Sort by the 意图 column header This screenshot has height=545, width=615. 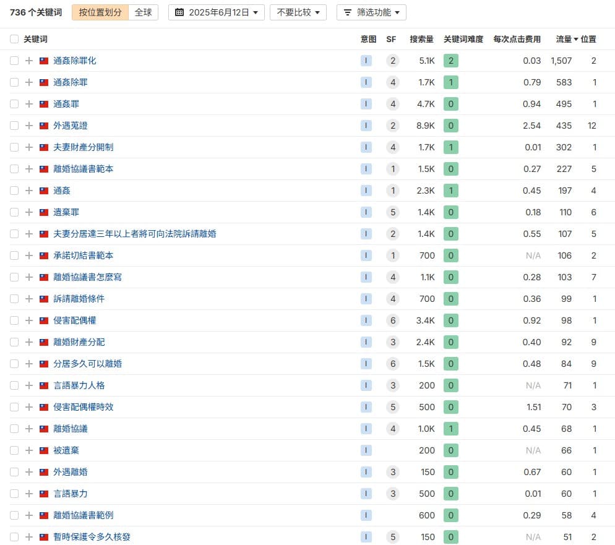click(368, 39)
